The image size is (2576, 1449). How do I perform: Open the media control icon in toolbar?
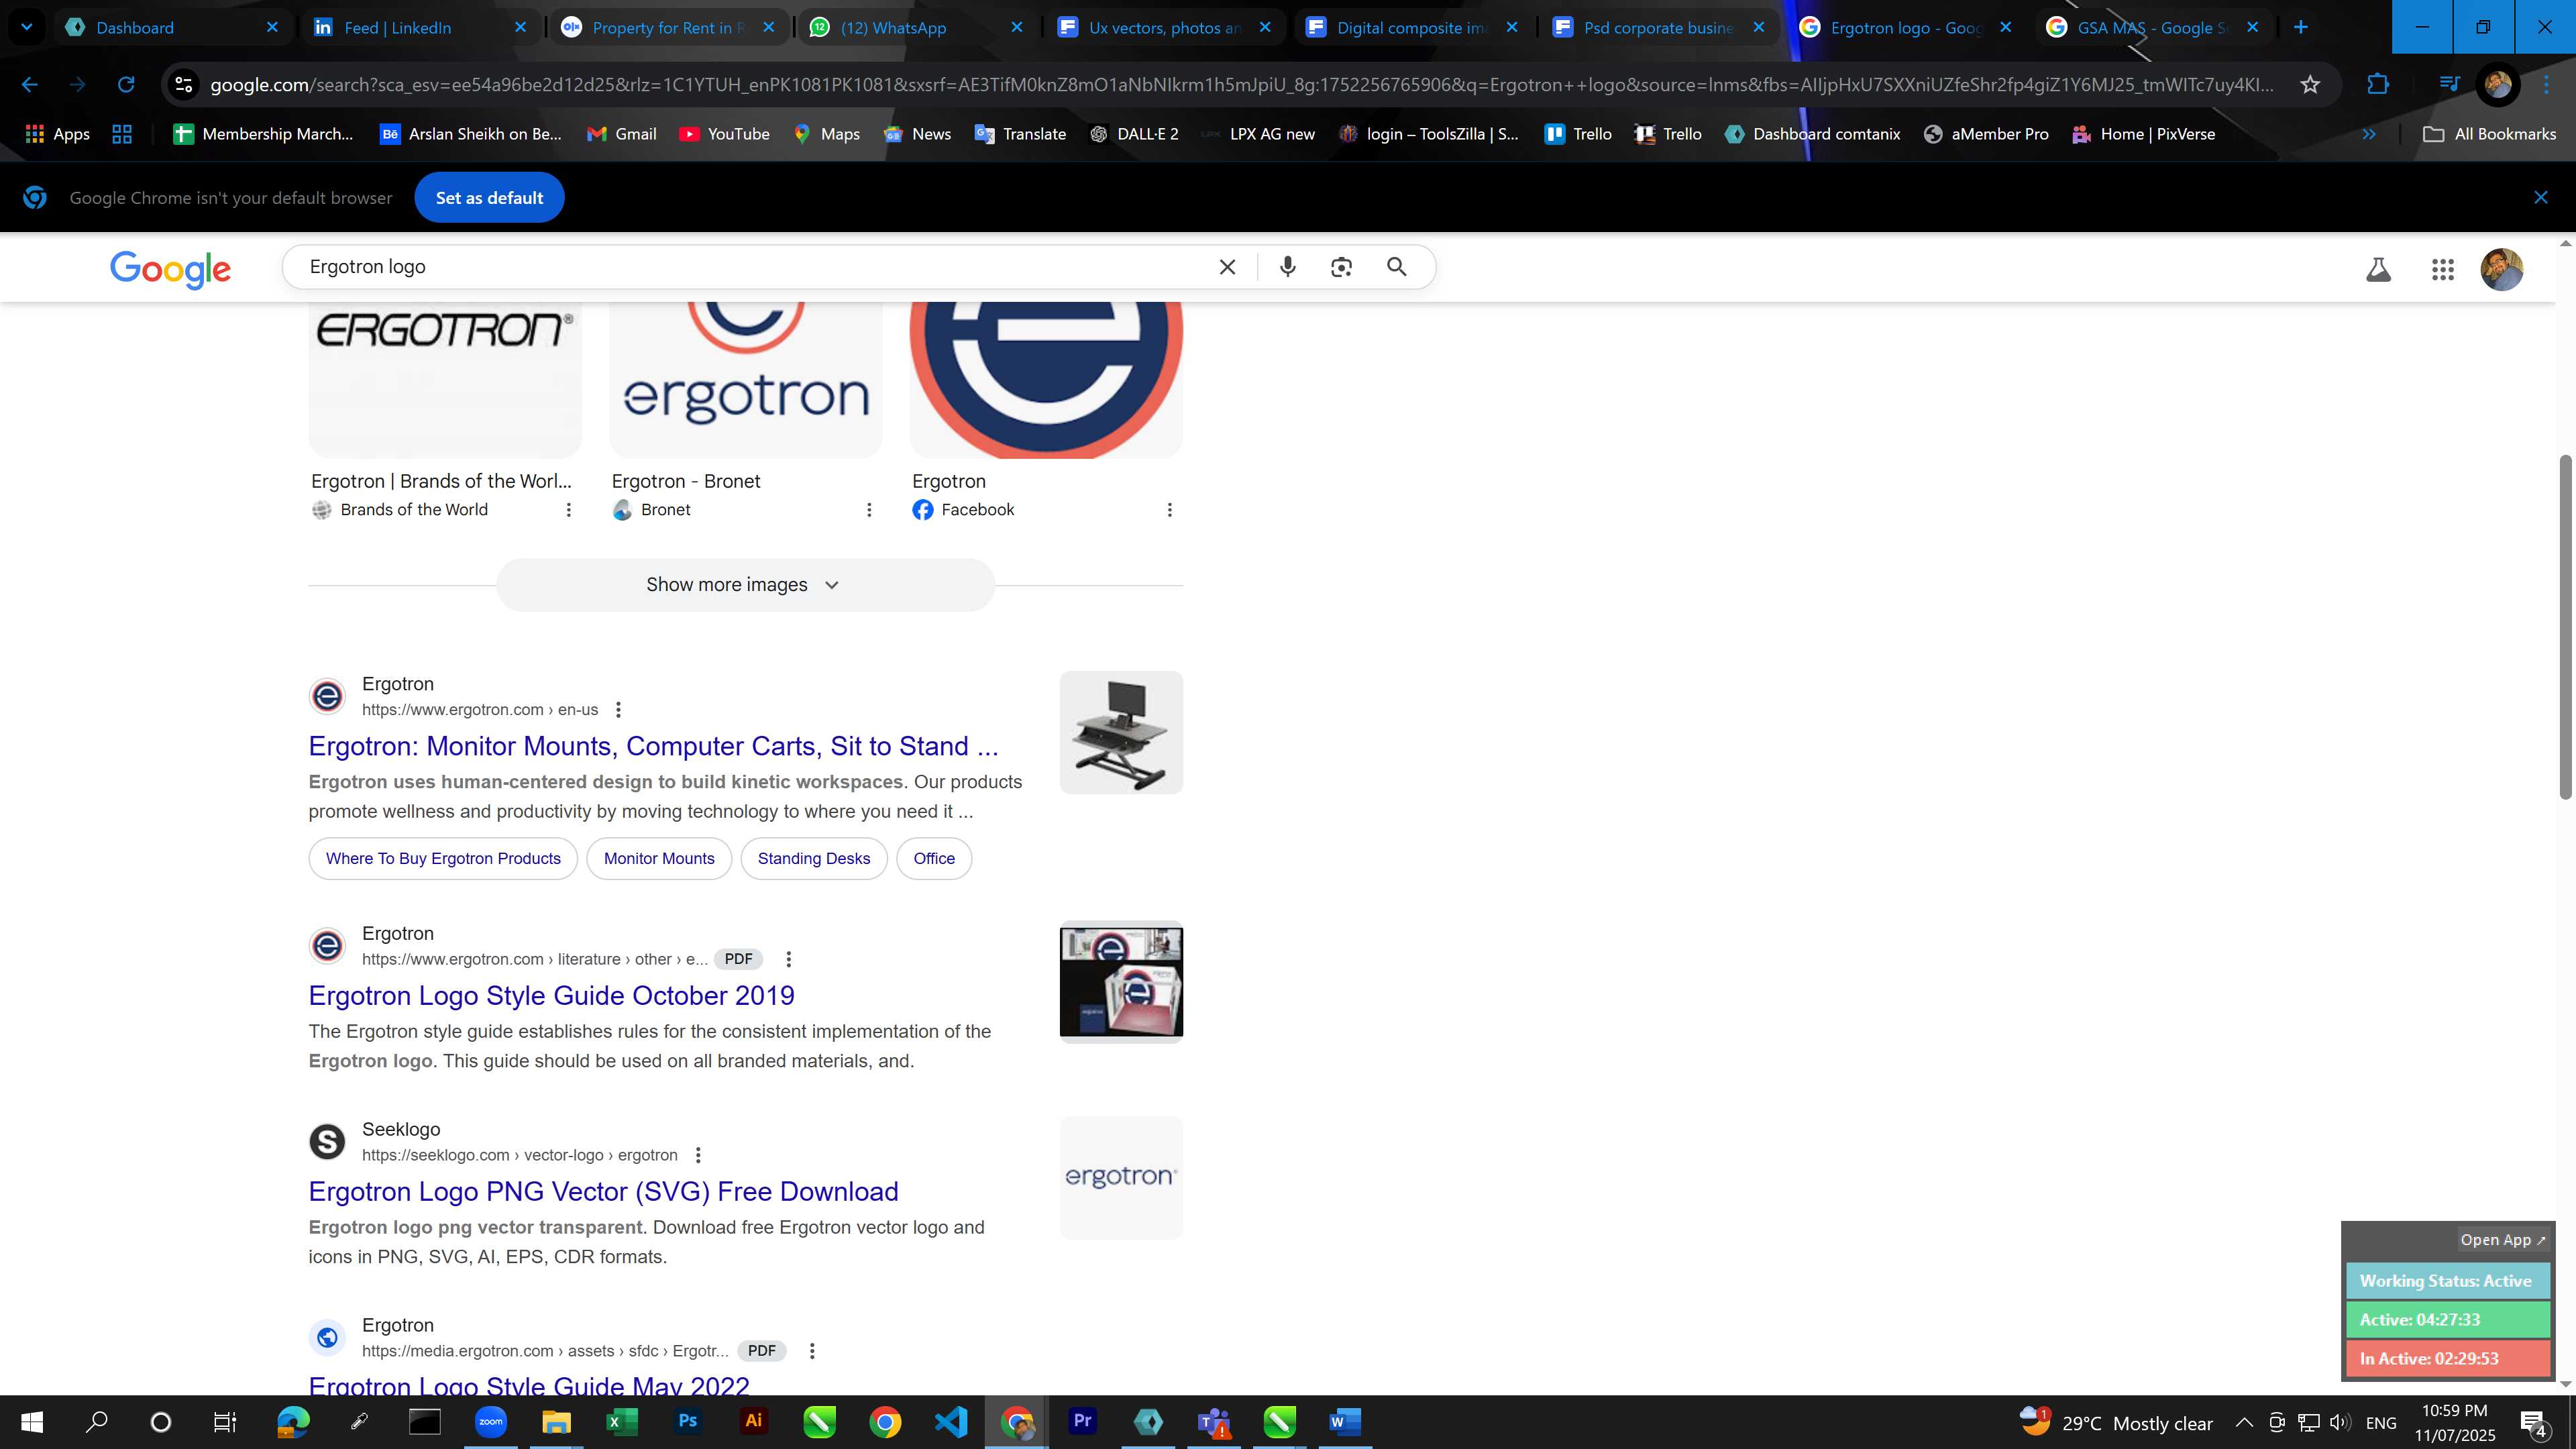tap(2449, 85)
